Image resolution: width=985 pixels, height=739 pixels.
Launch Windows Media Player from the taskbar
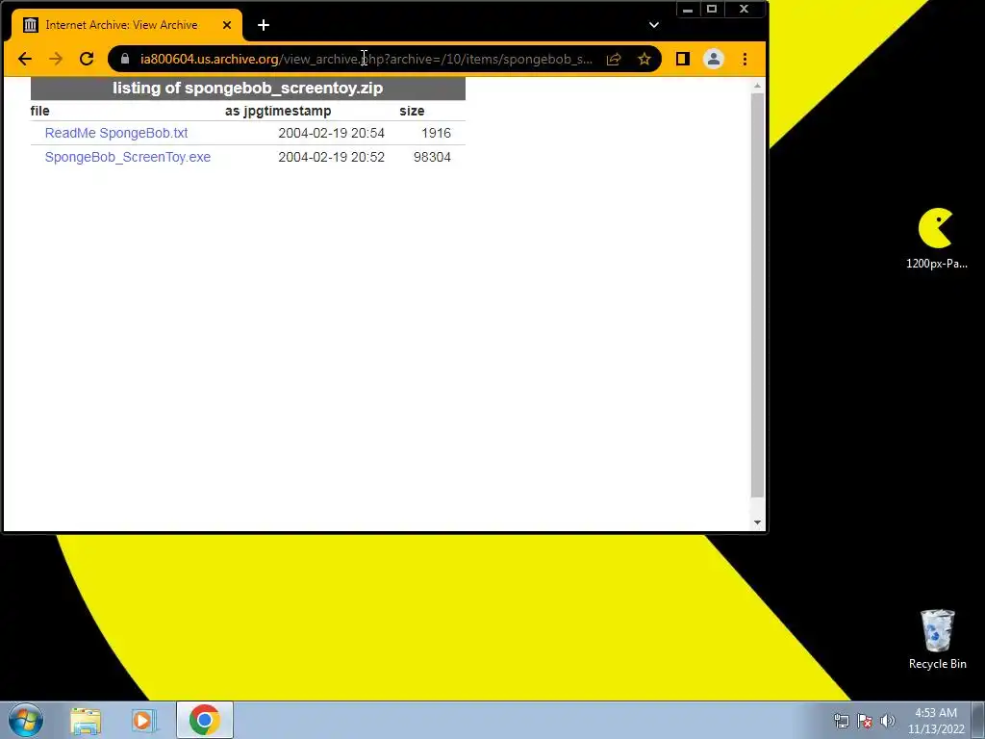coord(144,720)
